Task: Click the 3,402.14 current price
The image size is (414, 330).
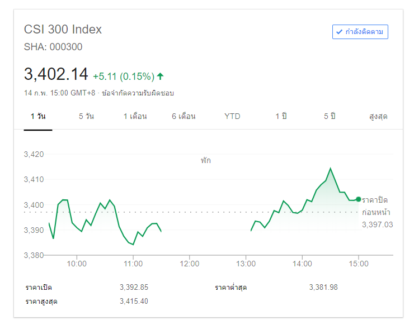Action: (x=56, y=74)
